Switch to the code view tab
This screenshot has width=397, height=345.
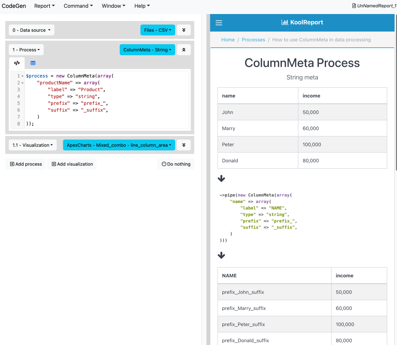pos(17,63)
